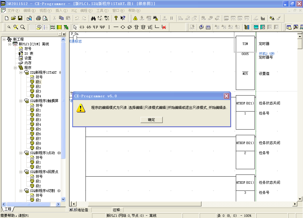Collapse the SZQ新程序2触摸屏 tree node
303x218 pixels.
(x=21, y=101)
